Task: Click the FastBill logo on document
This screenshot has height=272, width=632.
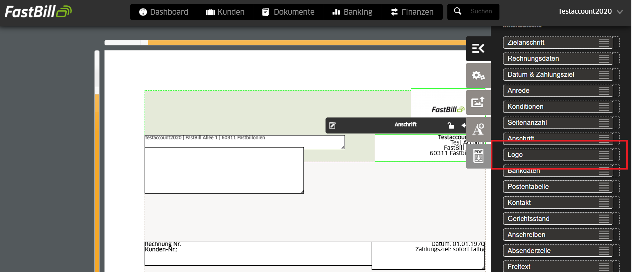Action: [448, 109]
